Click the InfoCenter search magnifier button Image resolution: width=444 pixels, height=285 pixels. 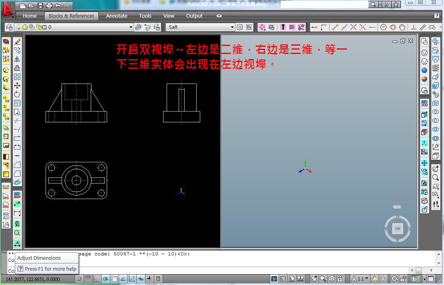point(373,4)
